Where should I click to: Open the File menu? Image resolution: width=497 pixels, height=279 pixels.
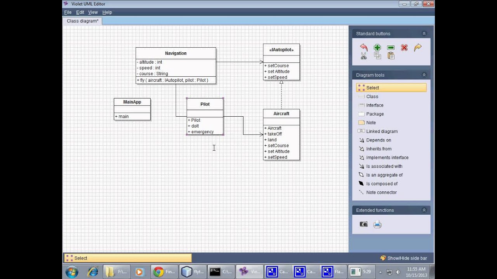tap(68, 12)
